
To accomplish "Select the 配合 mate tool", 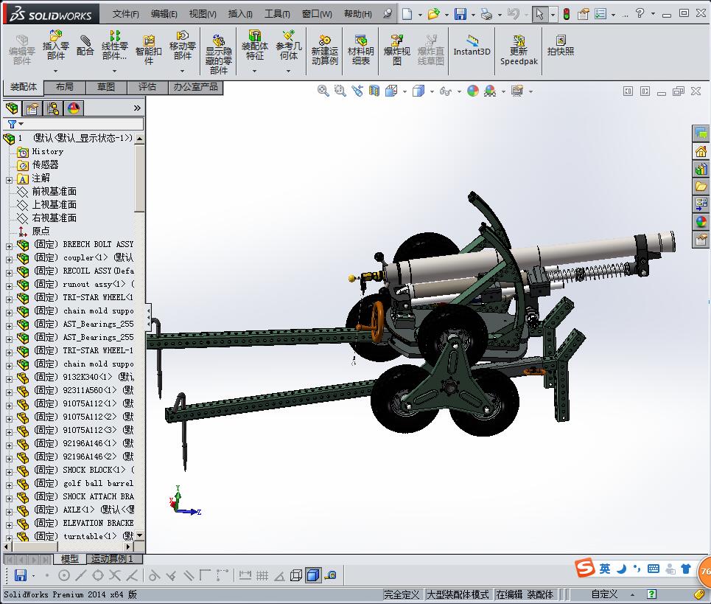I will click(85, 46).
